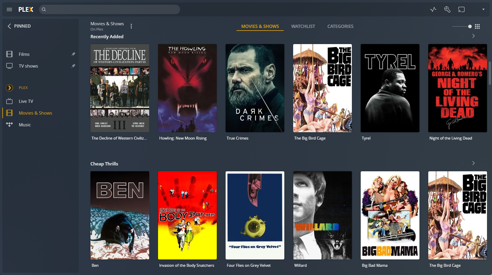This screenshot has height=275, width=492.
Task: Click the vertical page scrollbar
Action: coord(490,73)
